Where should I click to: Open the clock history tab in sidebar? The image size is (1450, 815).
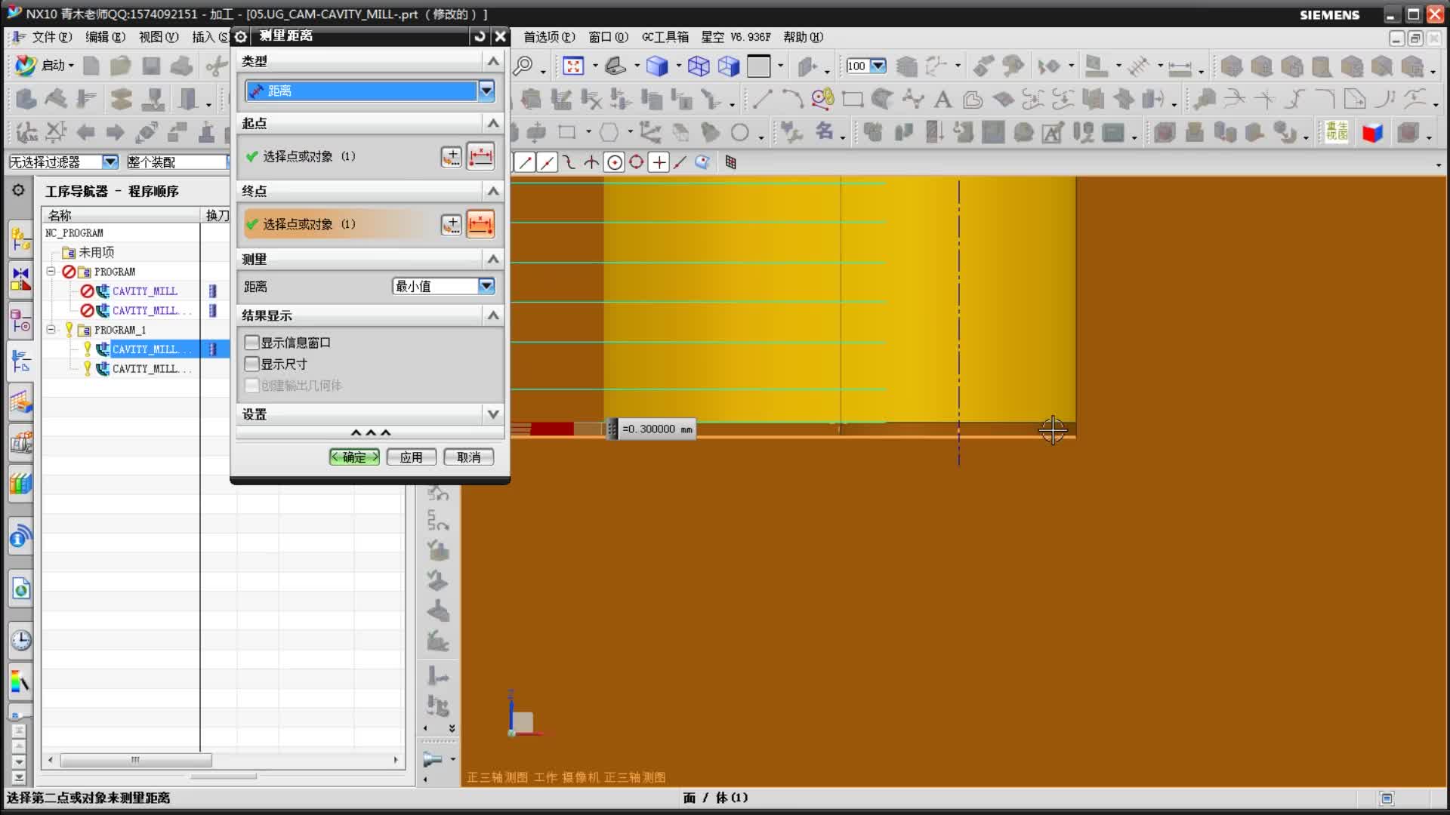point(20,641)
